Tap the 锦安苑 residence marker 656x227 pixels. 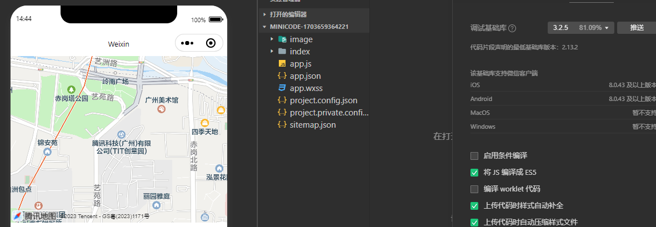coord(48,152)
